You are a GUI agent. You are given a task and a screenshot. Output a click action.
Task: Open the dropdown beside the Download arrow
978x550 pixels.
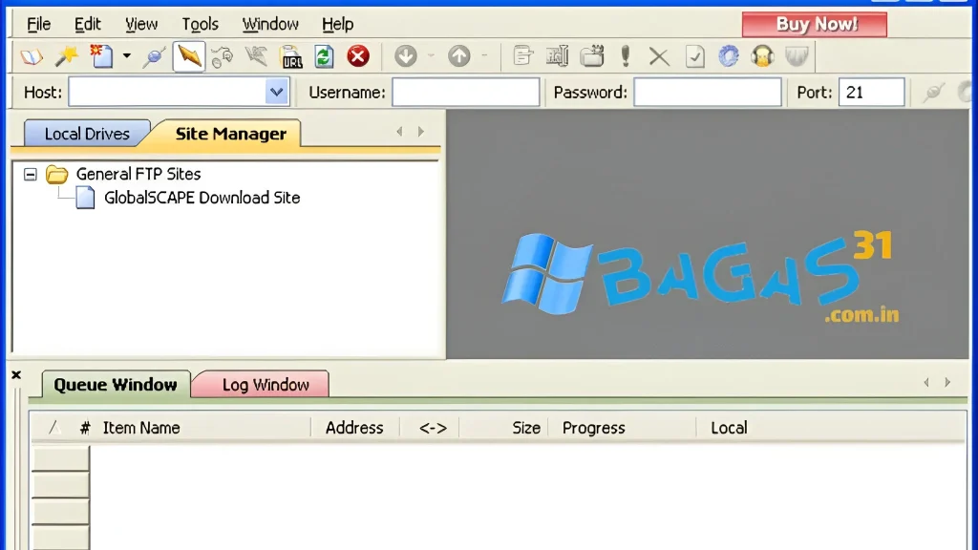(x=431, y=56)
